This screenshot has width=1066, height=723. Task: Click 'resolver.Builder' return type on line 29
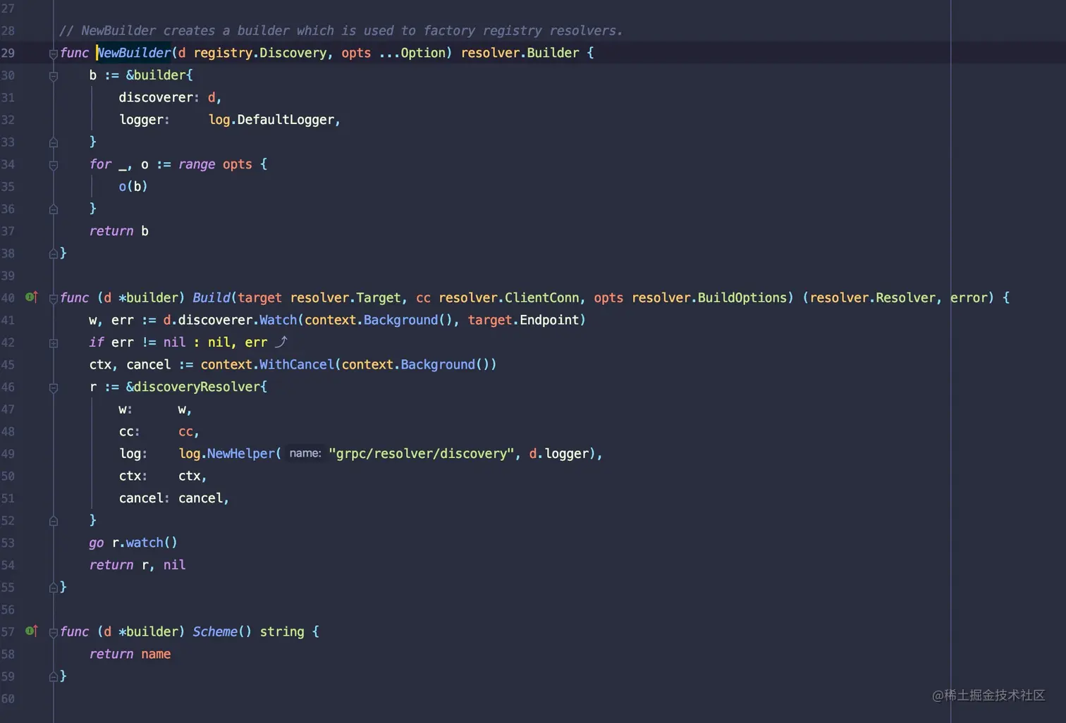point(520,53)
